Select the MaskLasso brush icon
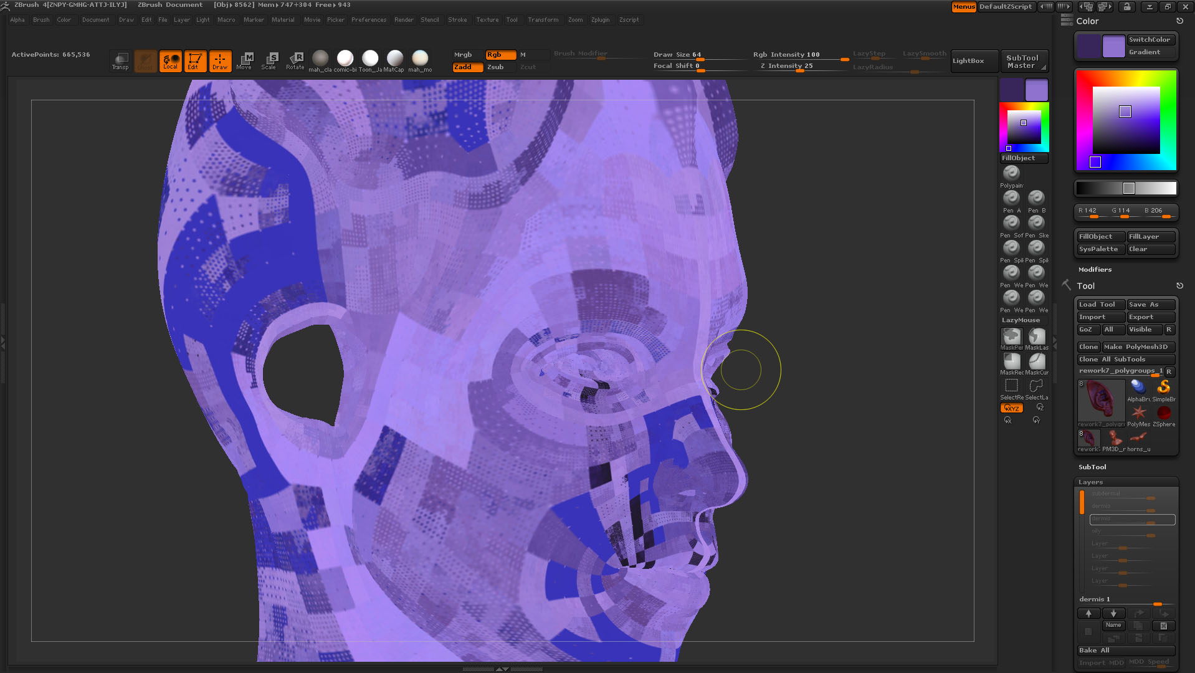This screenshot has width=1195, height=673. pos(1036,337)
